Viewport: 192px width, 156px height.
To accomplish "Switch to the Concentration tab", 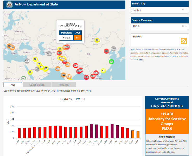I will [x=37, y=85].
